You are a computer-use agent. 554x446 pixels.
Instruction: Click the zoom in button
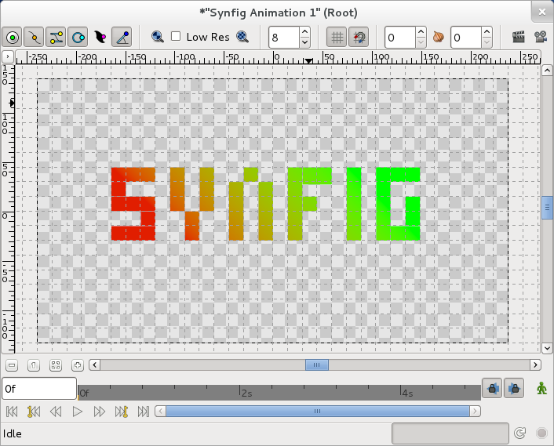pos(78,365)
